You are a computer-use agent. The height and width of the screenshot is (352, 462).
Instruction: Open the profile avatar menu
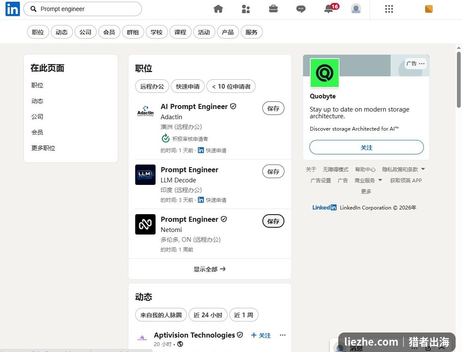coord(356,8)
